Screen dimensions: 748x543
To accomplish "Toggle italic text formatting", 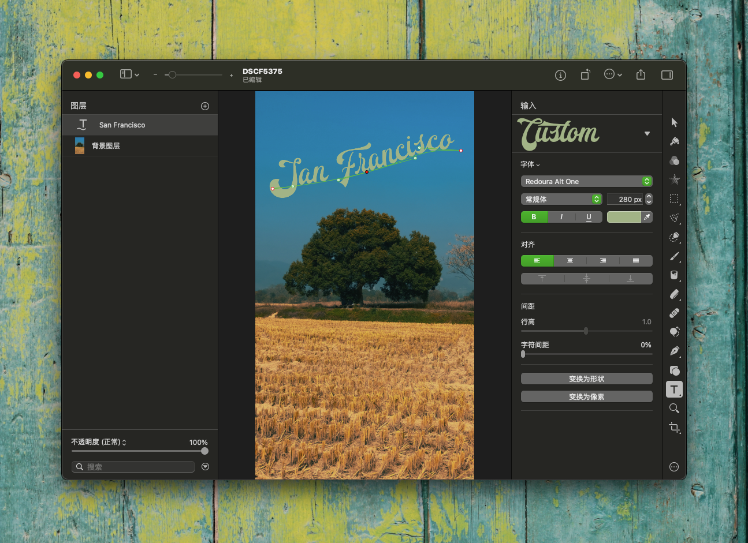I will pos(561,217).
